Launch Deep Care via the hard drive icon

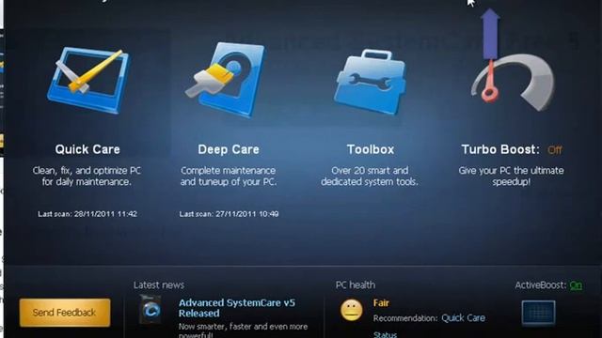click(227, 80)
